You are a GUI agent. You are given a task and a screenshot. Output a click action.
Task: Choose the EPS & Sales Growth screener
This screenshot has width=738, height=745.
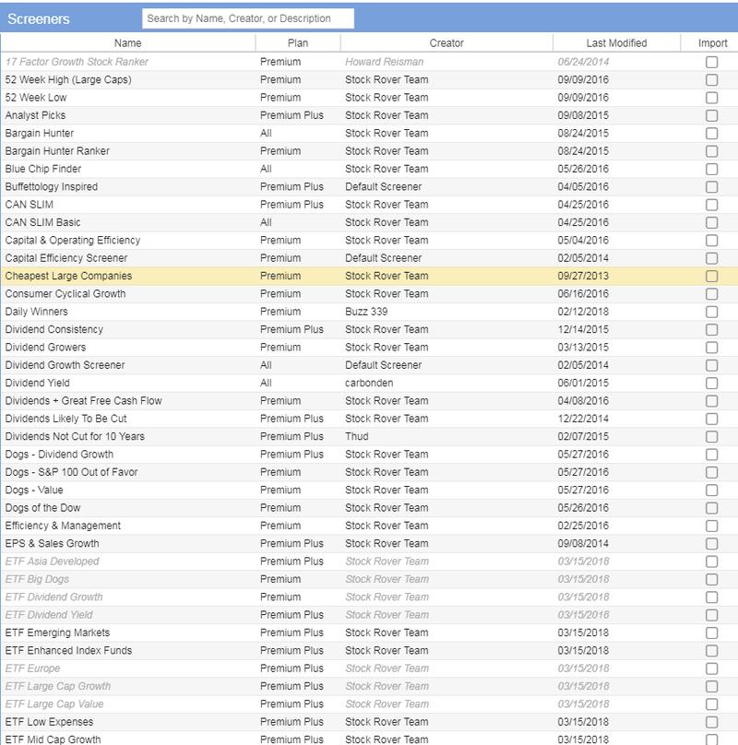coord(52,544)
